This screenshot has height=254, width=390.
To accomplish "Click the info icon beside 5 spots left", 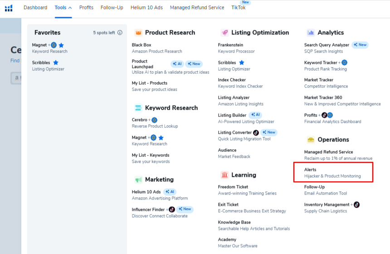I will click(x=120, y=33).
